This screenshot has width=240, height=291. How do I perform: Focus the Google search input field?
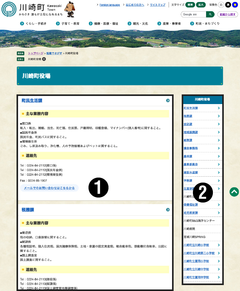click(194, 14)
